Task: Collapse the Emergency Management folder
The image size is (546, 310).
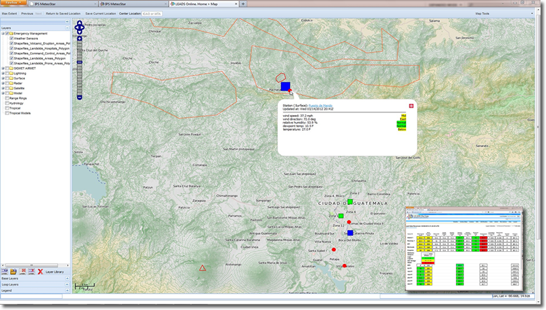Action: coord(3,33)
